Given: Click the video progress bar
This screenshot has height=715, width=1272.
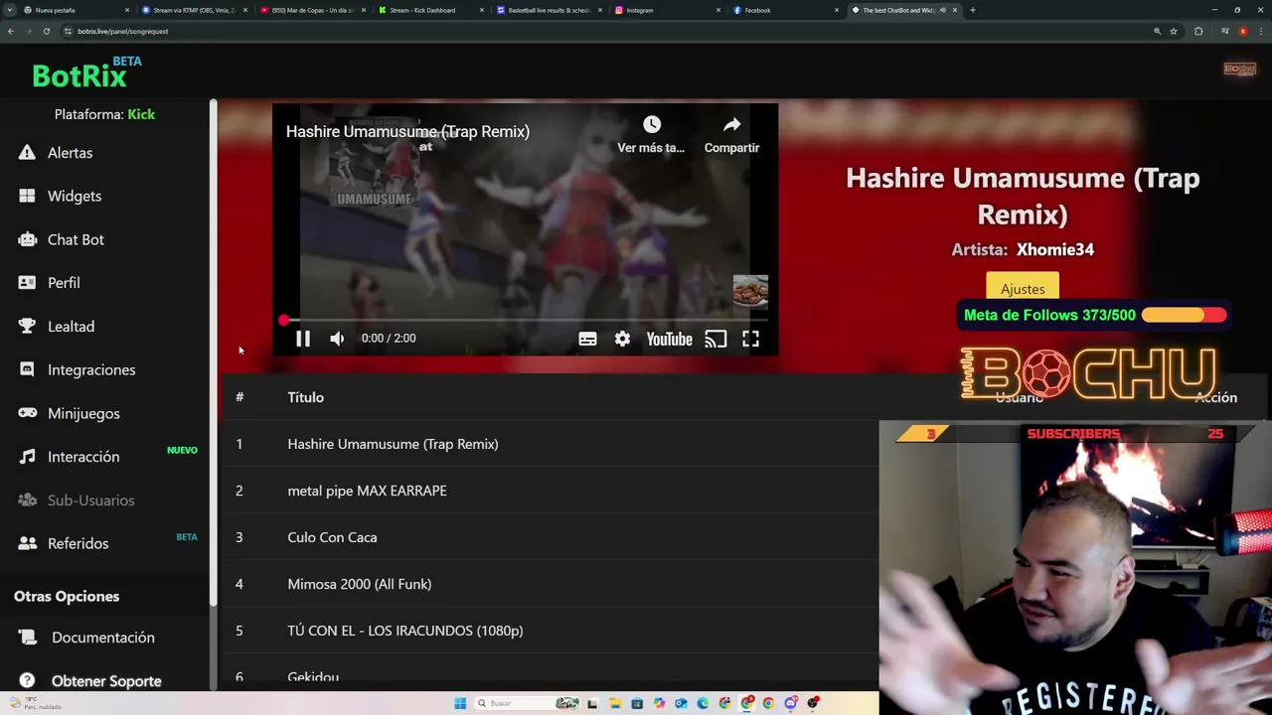Looking at the screenshot, I should coord(525,320).
